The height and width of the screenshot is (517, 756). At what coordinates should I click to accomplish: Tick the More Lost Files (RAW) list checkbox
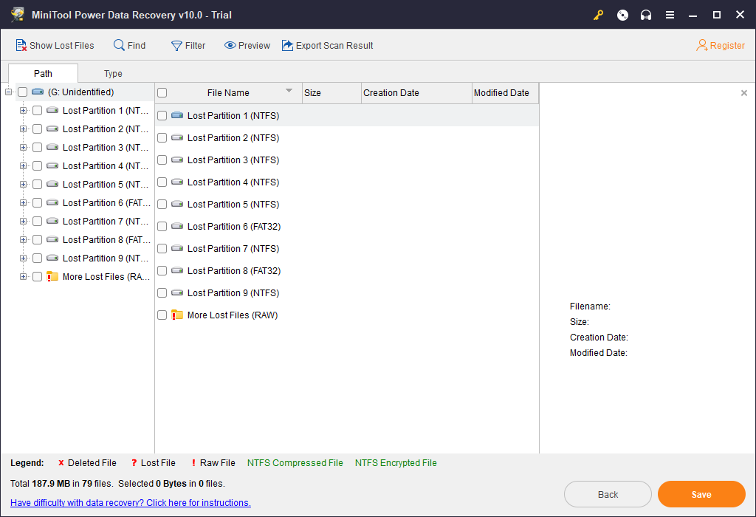162,315
